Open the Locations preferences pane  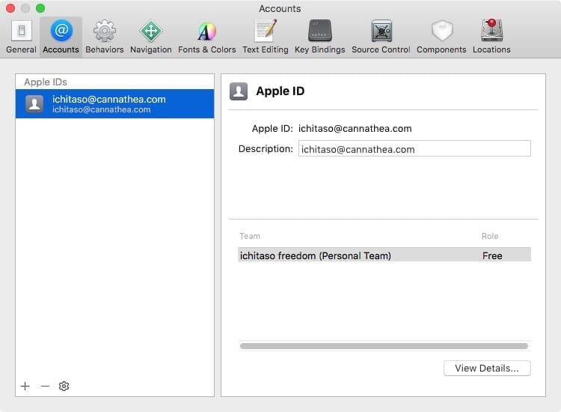coord(491,37)
